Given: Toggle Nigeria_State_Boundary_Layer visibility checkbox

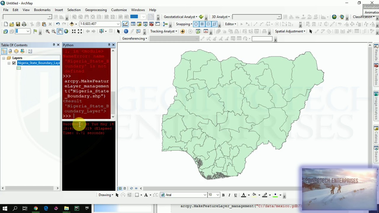Looking at the screenshot, I should [14, 63].
